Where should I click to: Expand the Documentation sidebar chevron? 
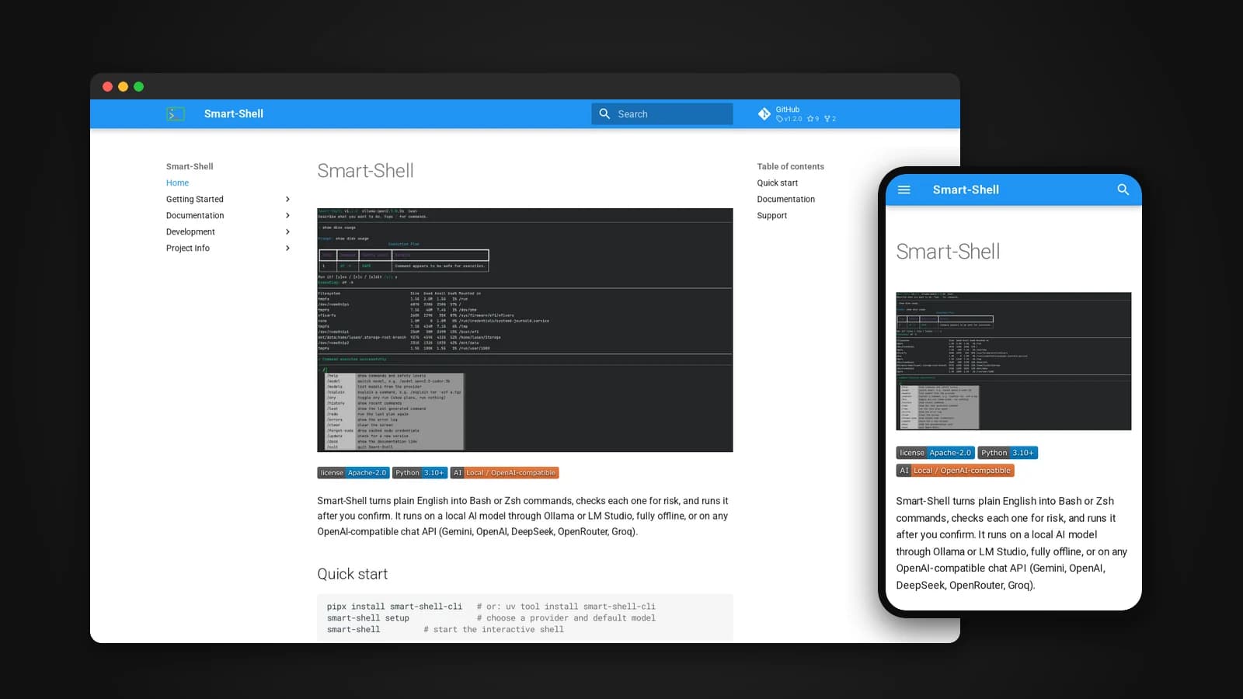point(287,216)
